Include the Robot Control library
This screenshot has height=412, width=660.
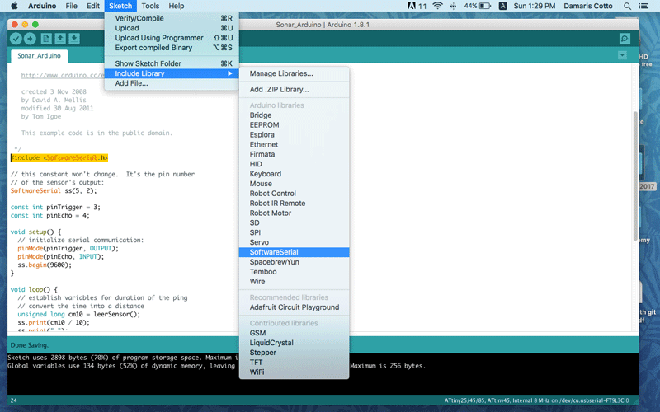[294, 194]
